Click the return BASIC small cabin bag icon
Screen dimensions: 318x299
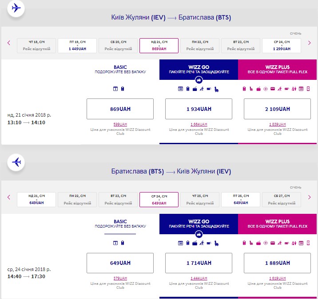click(123, 243)
